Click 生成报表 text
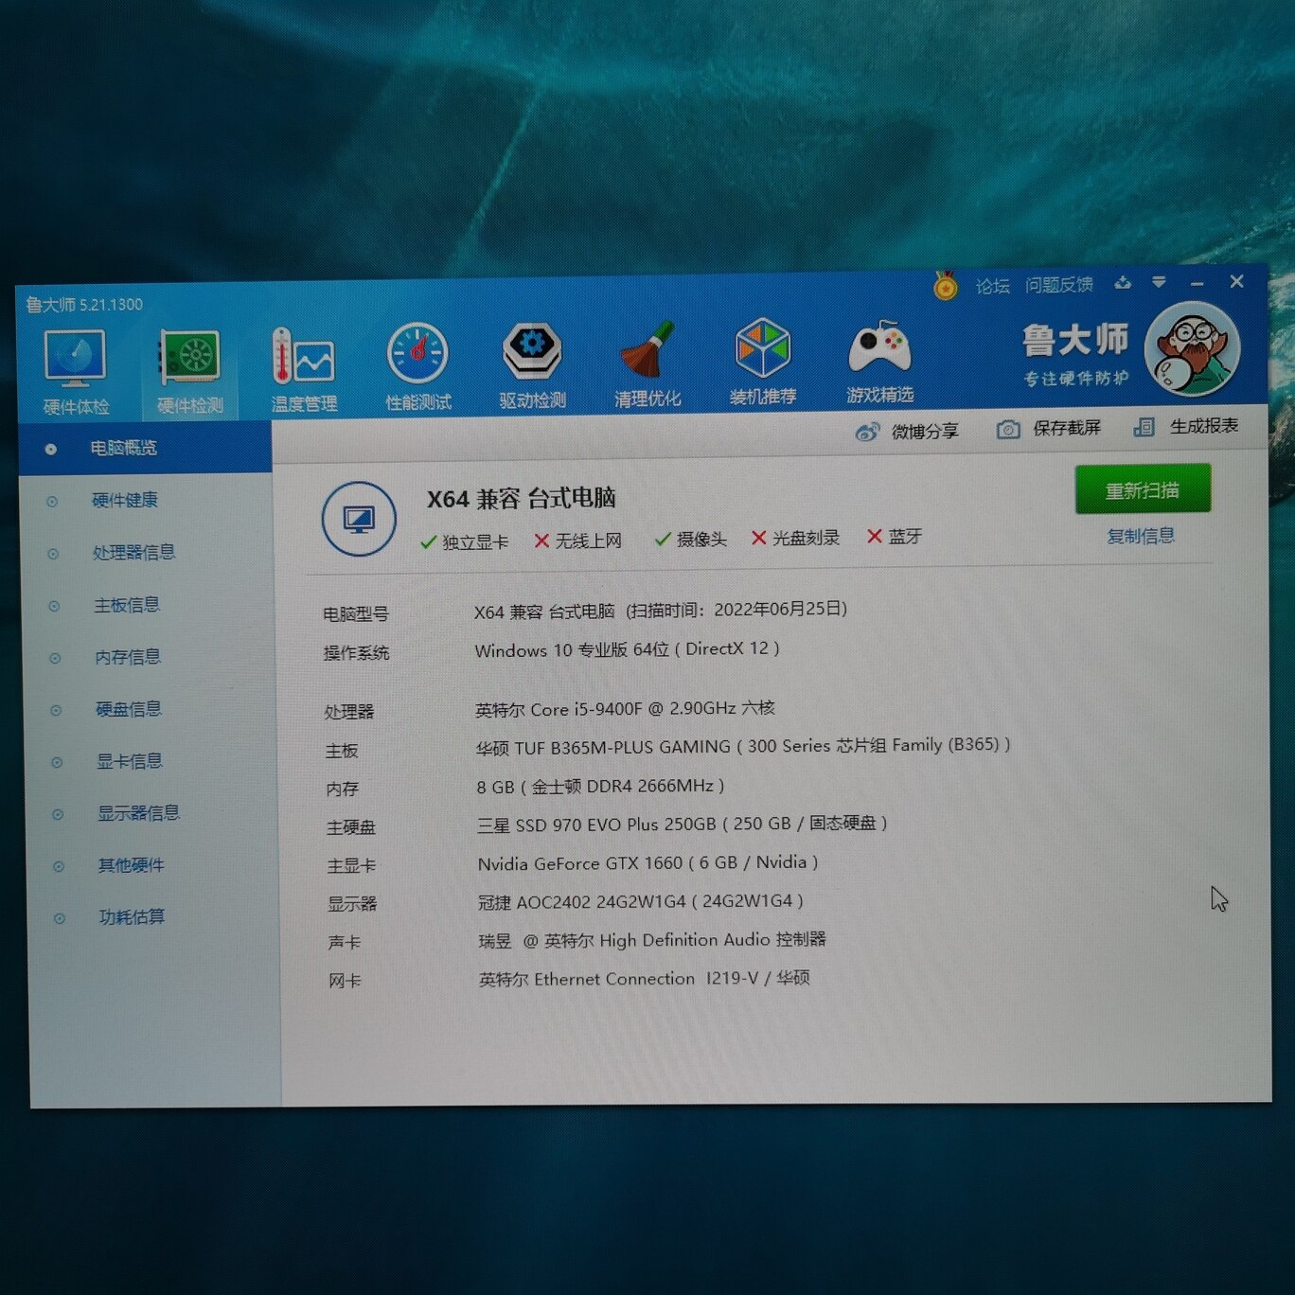Screen dimensions: 1295x1295 (x=1204, y=426)
